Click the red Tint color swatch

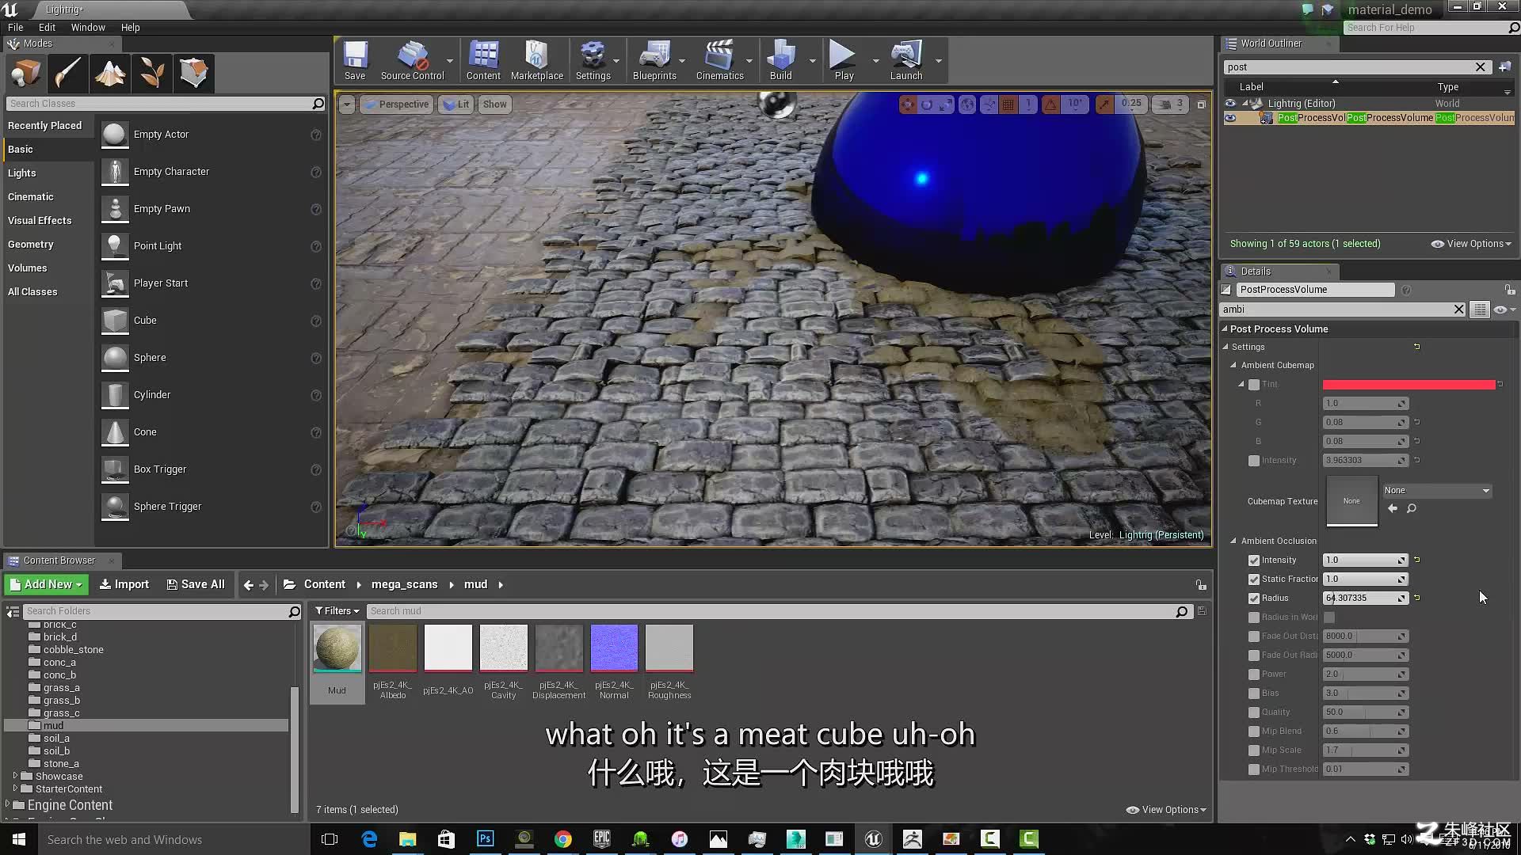pos(1409,385)
